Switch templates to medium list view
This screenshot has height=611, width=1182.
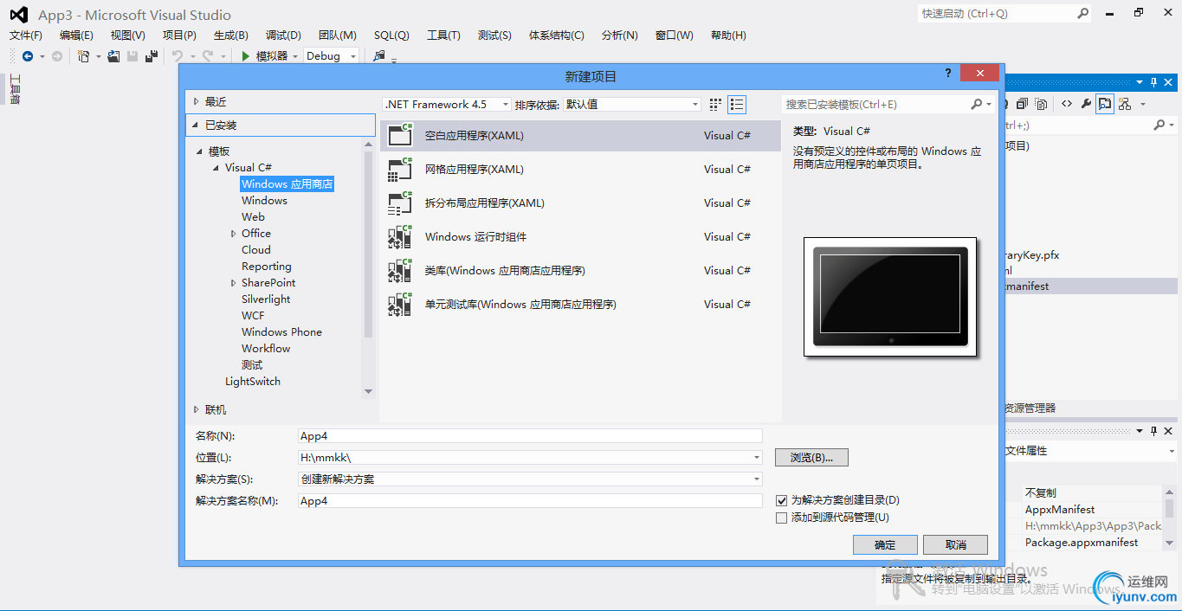point(737,105)
